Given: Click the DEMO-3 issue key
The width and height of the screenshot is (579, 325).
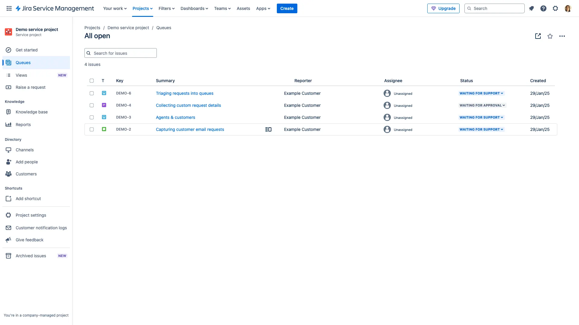Looking at the screenshot, I should coord(124,117).
